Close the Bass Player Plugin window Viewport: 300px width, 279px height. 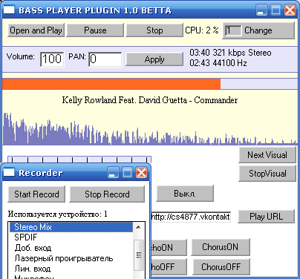290,10
